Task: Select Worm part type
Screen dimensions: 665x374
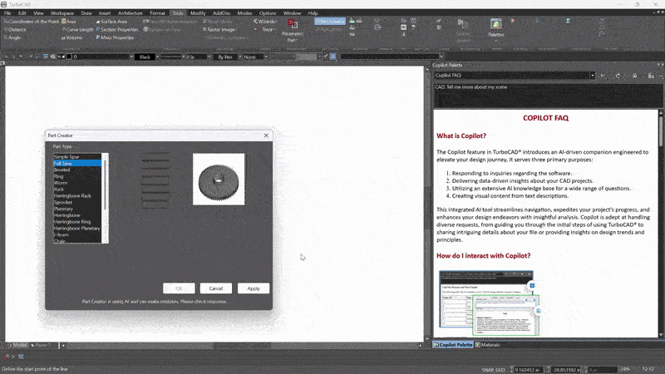Action: [76, 183]
